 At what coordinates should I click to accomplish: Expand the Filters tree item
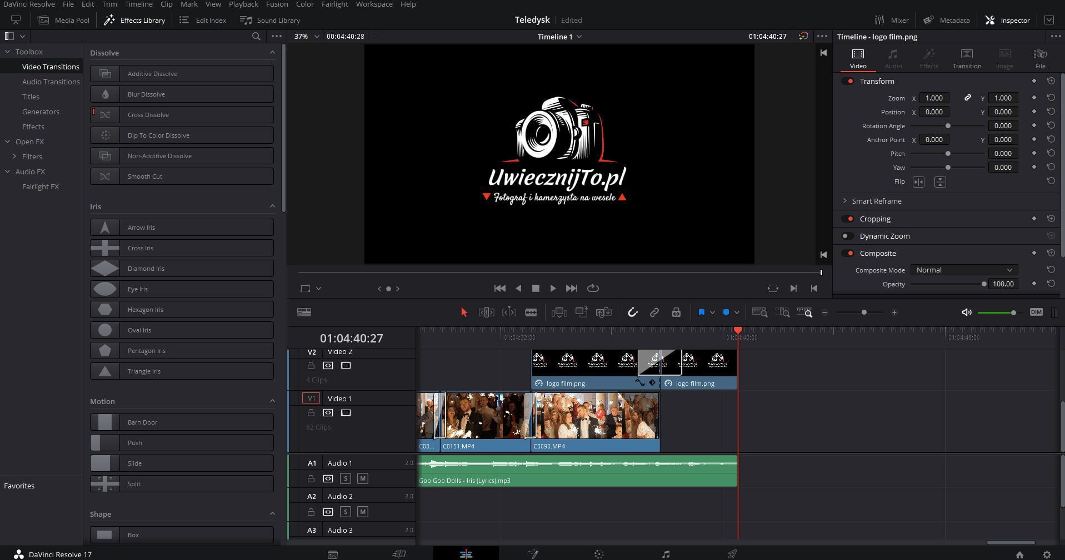(x=14, y=157)
